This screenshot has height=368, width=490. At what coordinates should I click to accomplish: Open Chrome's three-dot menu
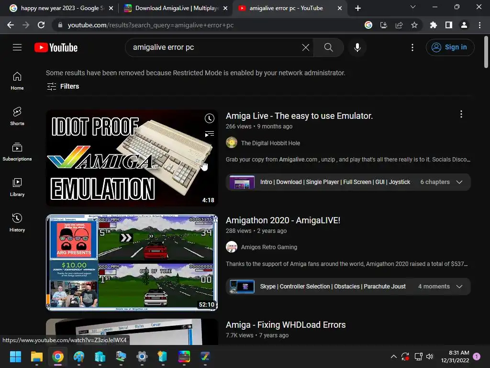pos(479,25)
